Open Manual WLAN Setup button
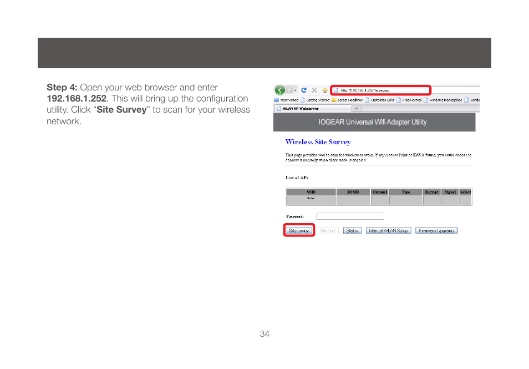The image size is (529, 369). [x=388, y=231]
